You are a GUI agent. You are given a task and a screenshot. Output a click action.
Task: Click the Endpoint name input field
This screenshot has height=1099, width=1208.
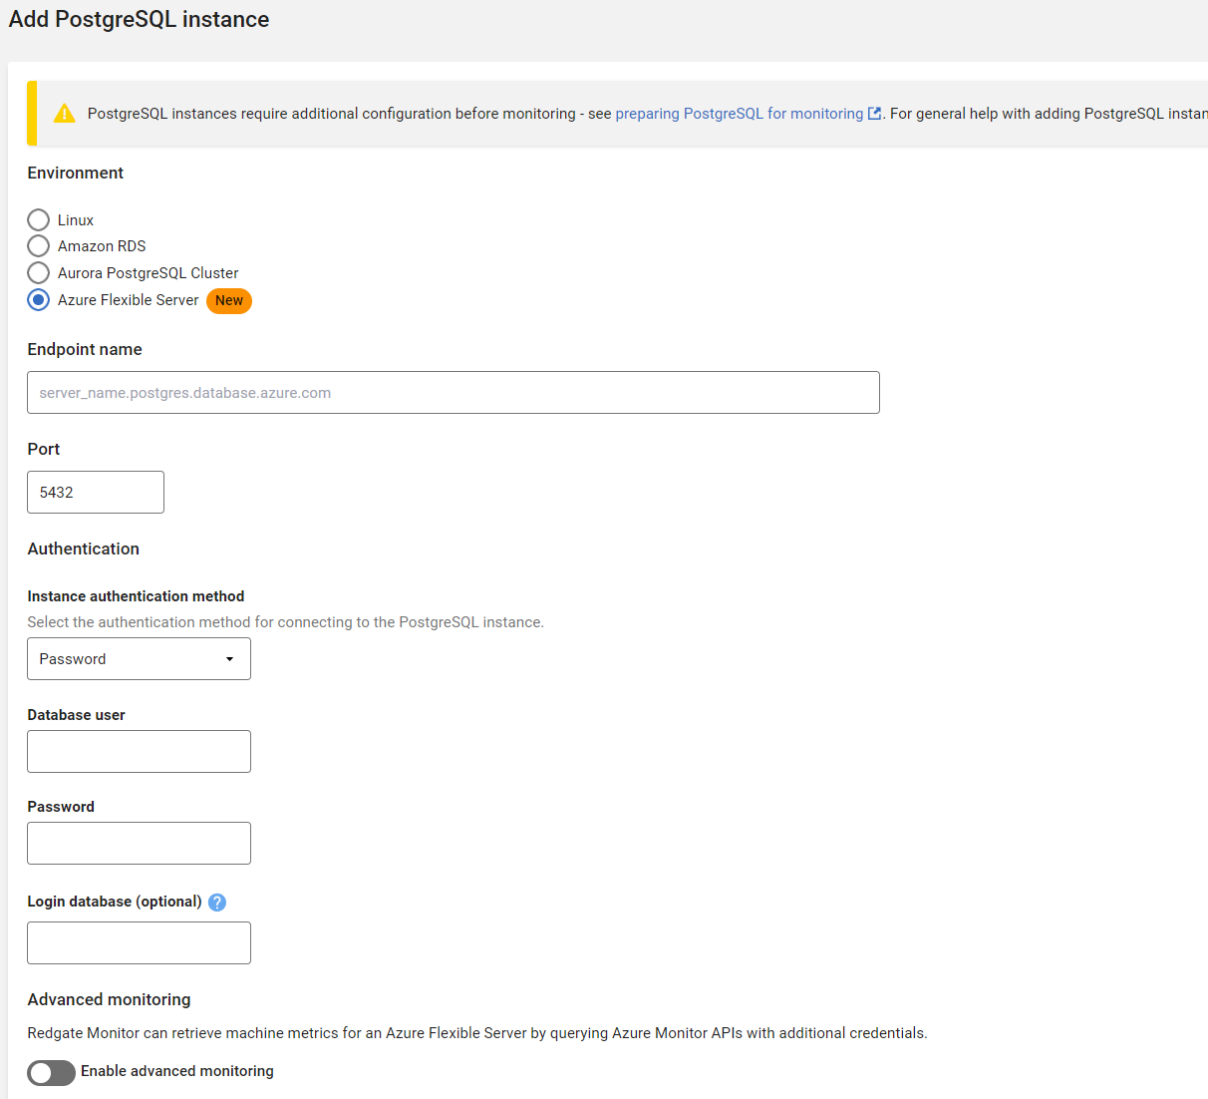453,393
